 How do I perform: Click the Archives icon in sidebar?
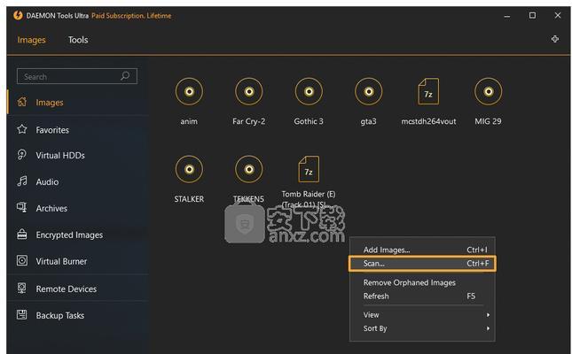point(22,208)
